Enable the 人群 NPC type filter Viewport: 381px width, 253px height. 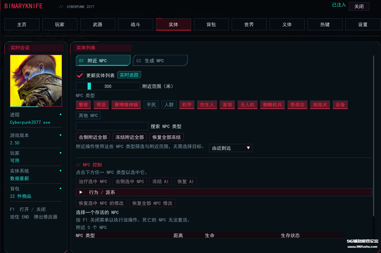click(x=169, y=105)
